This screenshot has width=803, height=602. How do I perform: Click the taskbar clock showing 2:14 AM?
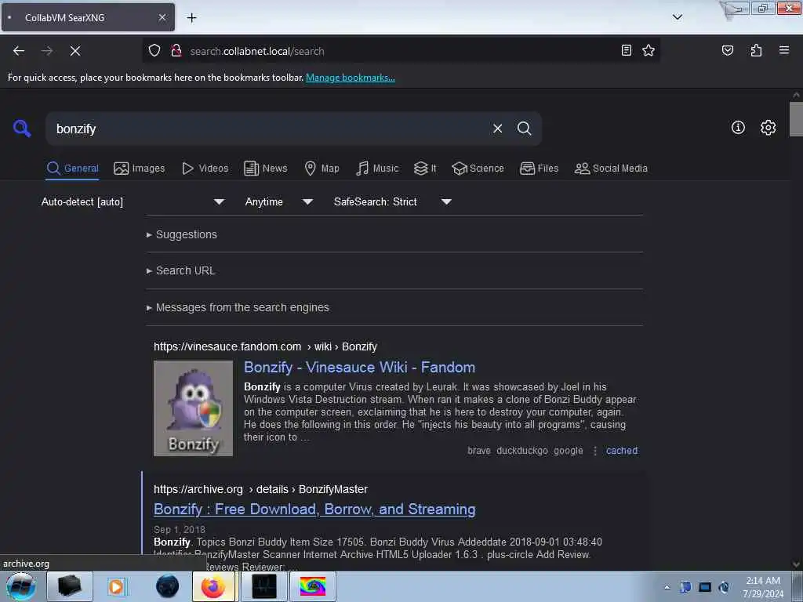(x=763, y=586)
